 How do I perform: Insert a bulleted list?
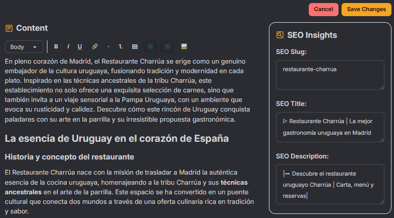coord(108,46)
